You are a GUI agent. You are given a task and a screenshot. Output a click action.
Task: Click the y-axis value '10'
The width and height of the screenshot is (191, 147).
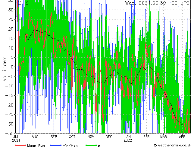pyautogui.click(x=11, y=48)
